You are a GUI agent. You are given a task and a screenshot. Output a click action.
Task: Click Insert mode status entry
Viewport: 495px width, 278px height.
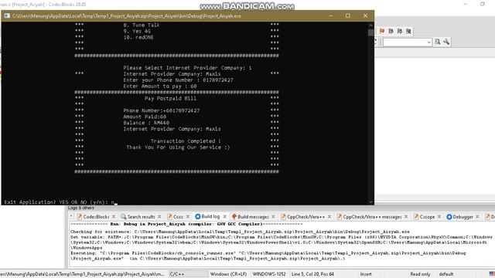pos(366,274)
